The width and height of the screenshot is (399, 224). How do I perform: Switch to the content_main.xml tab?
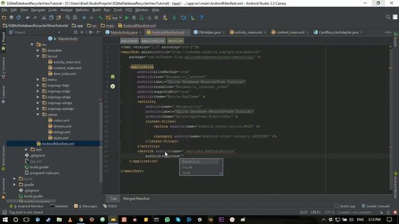tap(290, 32)
